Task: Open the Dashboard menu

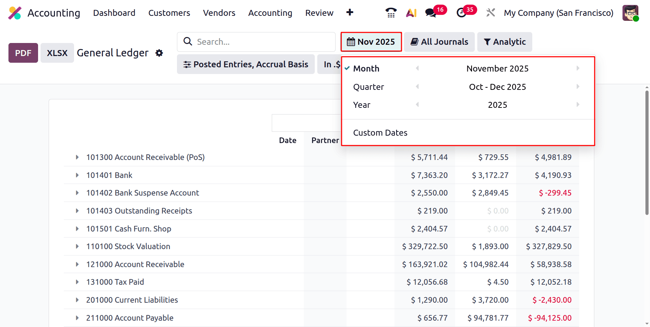Action: click(x=114, y=13)
